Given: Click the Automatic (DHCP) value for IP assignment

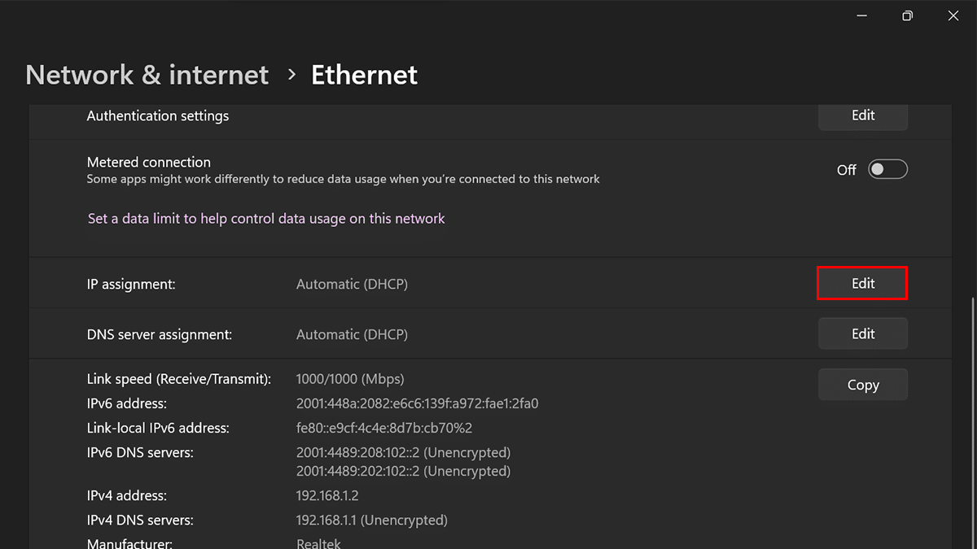Looking at the screenshot, I should 352,283.
